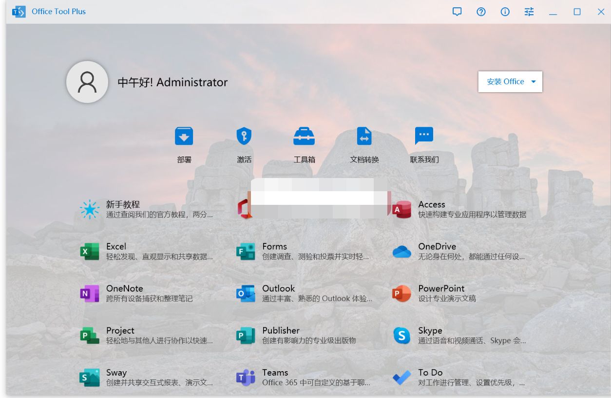Open the 文档转换 document conversion icon

pos(364,141)
